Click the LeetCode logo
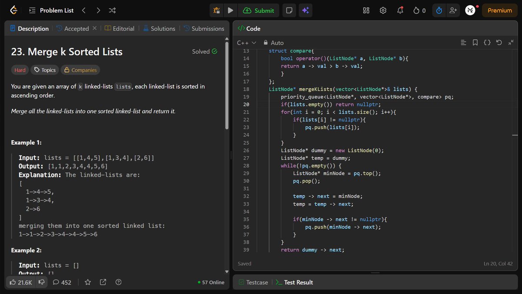The height and width of the screenshot is (294, 522). click(14, 10)
